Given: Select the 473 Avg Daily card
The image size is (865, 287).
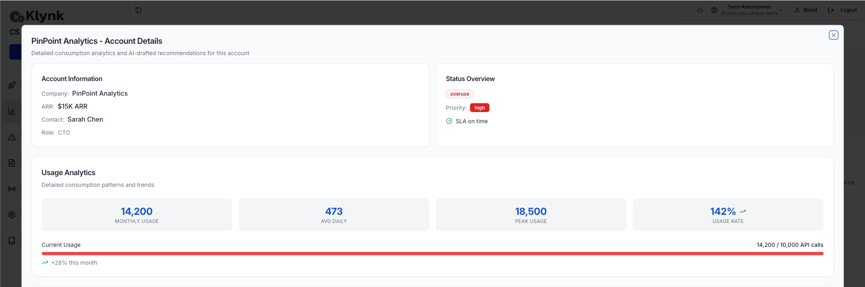Looking at the screenshot, I should [x=334, y=215].
